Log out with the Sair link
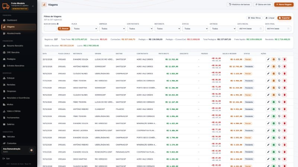This screenshot has width=298, height=167. 6,158
